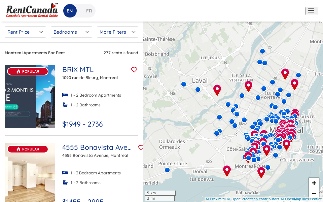
Task: Open the Bedrooms filter dropdown
Action: [71, 32]
